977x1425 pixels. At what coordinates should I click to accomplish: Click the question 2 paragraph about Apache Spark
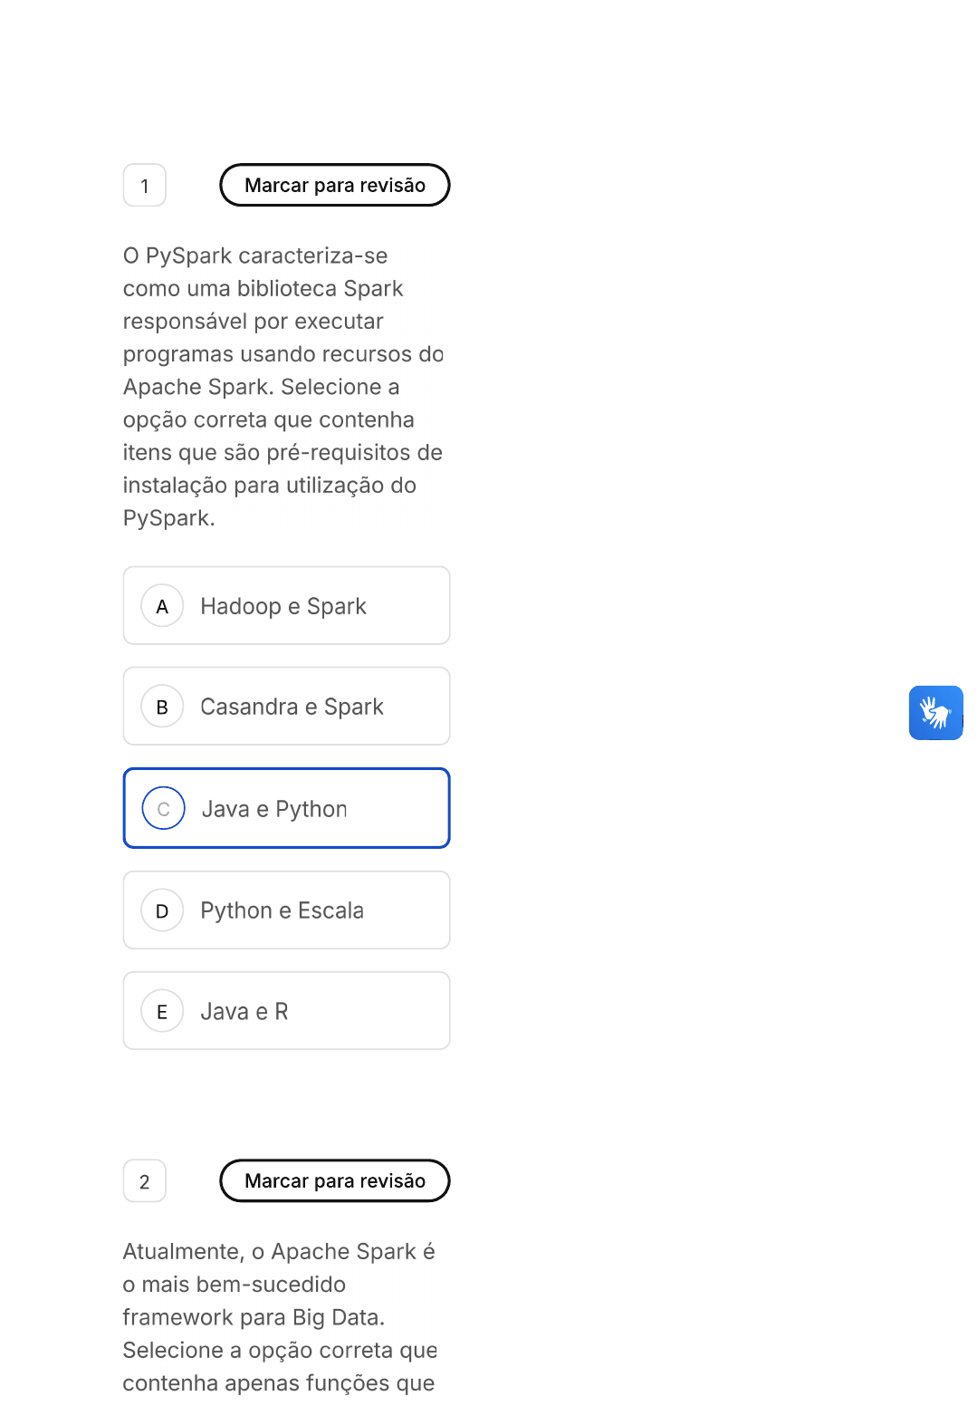pyautogui.click(x=280, y=1317)
